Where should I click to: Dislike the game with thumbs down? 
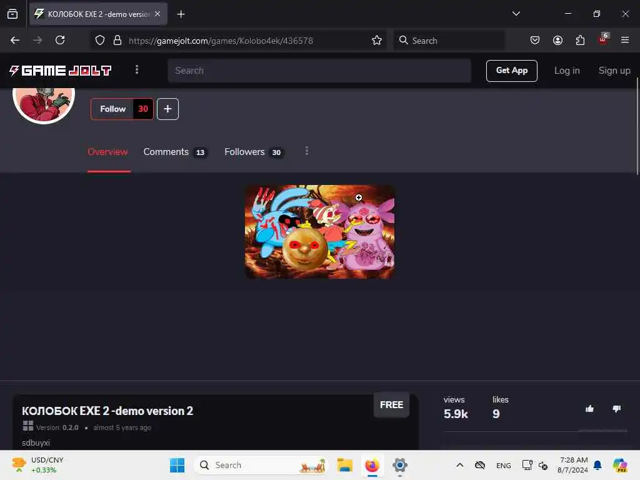(x=616, y=409)
